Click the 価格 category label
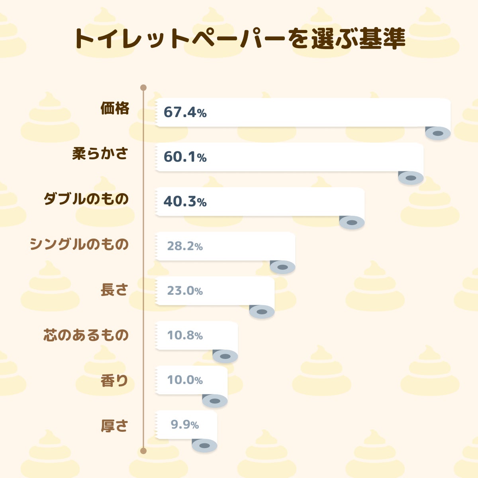The width and height of the screenshot is (478, 478). coord(115,108)
